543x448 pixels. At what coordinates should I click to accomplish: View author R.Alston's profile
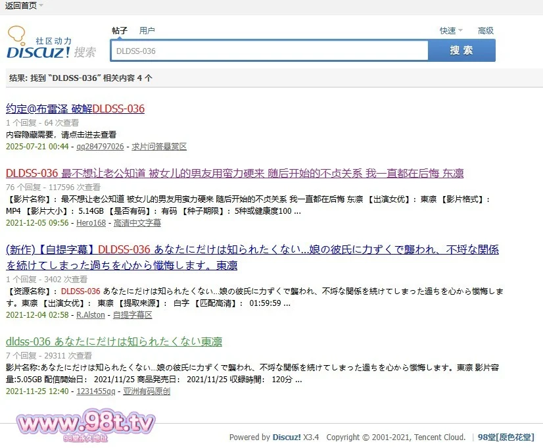[91, 314]
